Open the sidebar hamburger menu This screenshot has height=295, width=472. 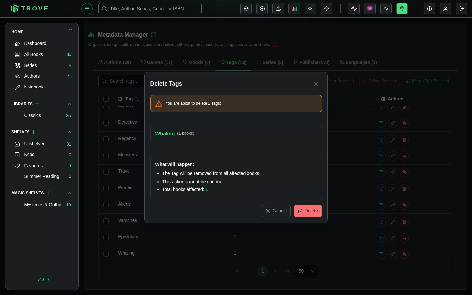click(x=87, y=9)
